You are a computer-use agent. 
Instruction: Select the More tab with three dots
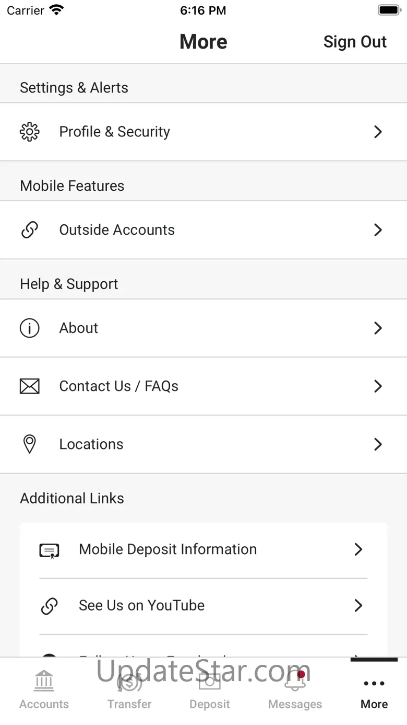[374, 690]
